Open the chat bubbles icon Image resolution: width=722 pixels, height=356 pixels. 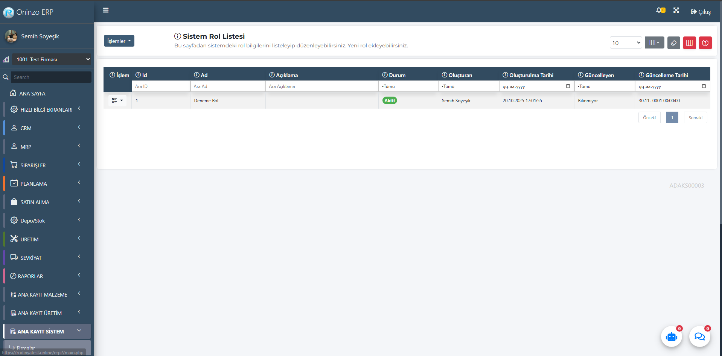[699, 336]
